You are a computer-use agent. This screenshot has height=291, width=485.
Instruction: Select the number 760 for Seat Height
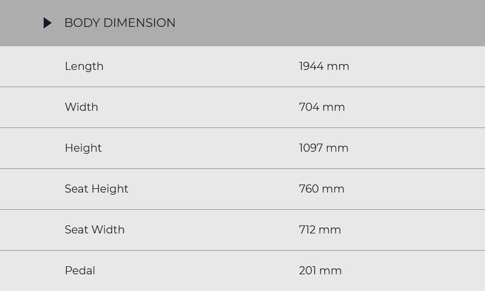coord(309,189)
